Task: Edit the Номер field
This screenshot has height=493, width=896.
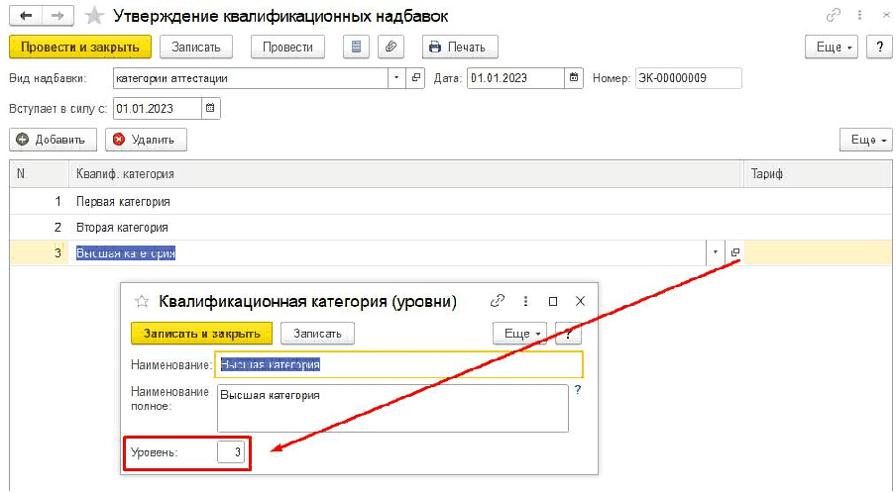Action: (689, 78)
